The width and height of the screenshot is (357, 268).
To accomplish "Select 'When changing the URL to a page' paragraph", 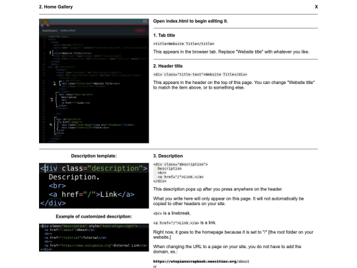I will 227,249.
